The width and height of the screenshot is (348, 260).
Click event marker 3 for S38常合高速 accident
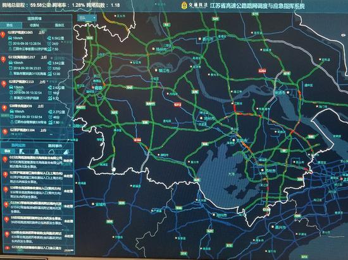(x=6, y=189)
